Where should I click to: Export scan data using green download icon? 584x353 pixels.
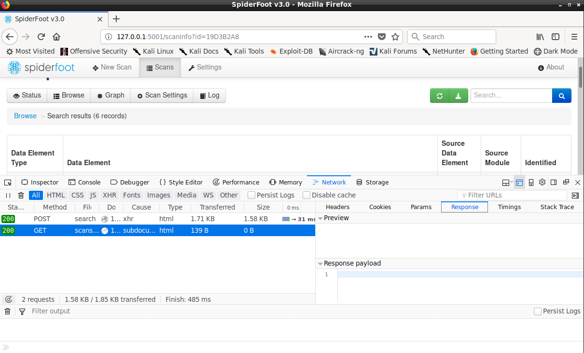[458, 95]
